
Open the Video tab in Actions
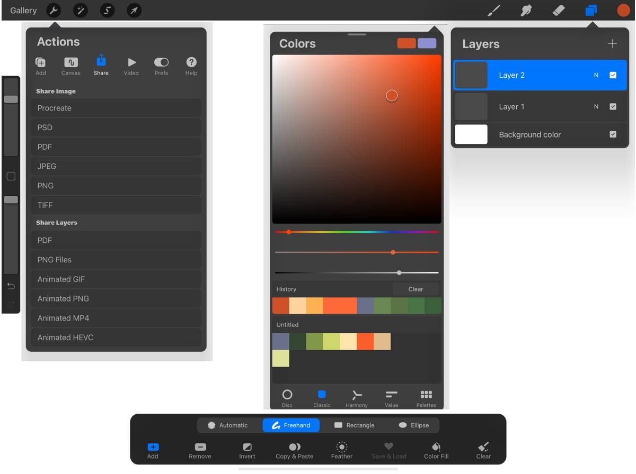pyautogui.click(x=131, y=67)
